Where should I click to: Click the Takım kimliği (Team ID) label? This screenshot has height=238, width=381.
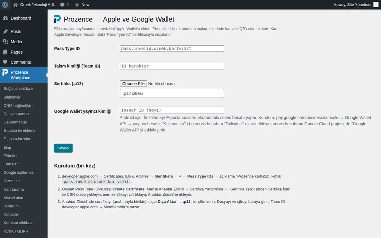(77, 66)
